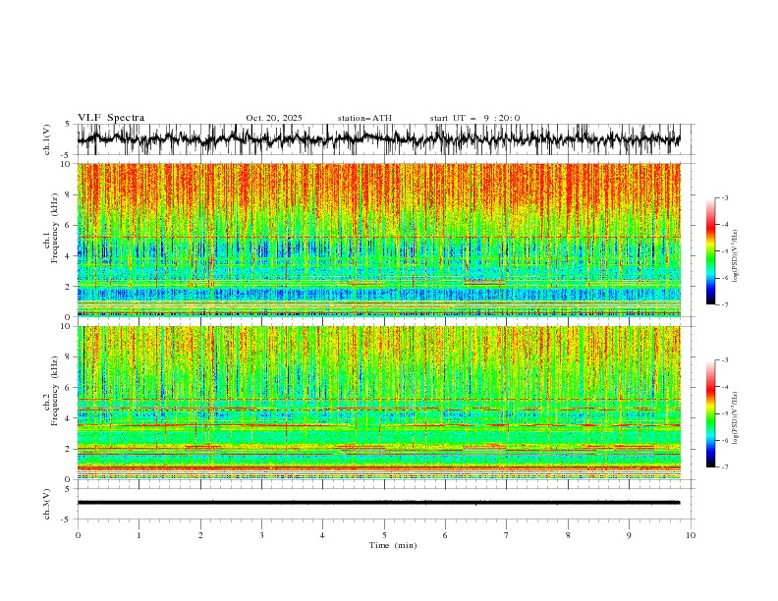Click time axis tick label '3'
Image resolution: width=778 pixels, height=601 pixels.
point(261,535)
